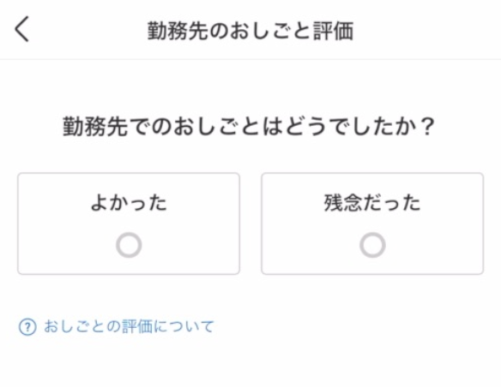Image resolution: width=501 pixels, height=387 pixels.
Task: Return to previous screen with back icon
Action: coord(22,29)
